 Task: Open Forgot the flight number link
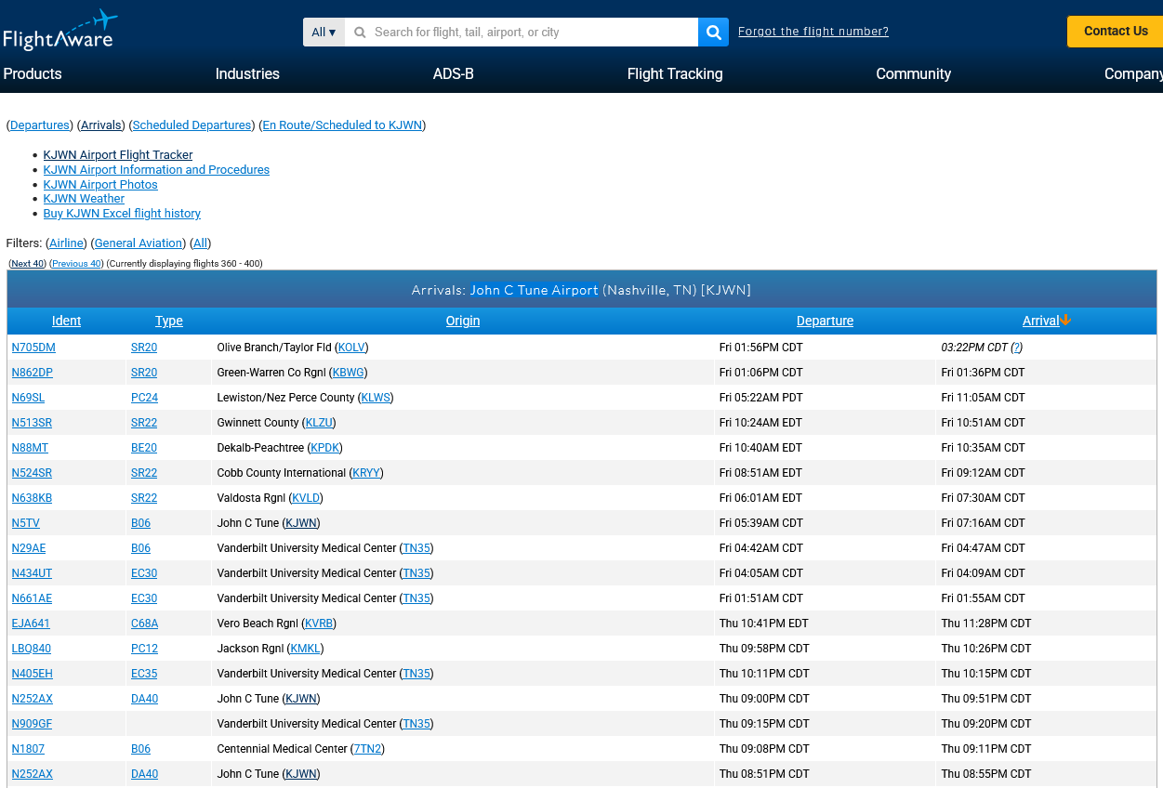pyautogui.click(x=813, y=32)
